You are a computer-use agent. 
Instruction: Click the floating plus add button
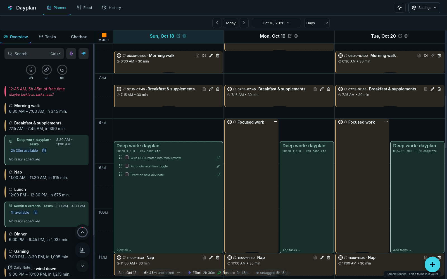[x=432, y=264]
